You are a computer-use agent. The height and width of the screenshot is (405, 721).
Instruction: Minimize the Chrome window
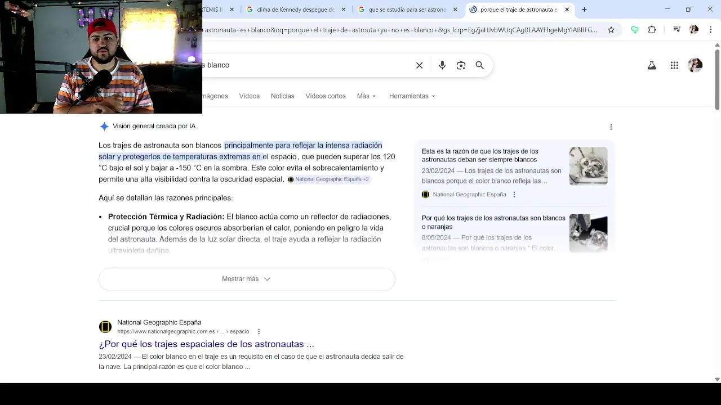click(667, 10)
